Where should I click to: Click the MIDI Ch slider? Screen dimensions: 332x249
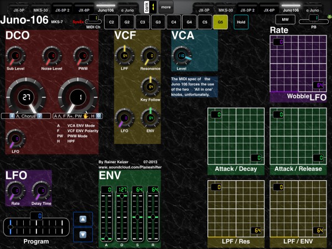(93, 20)
